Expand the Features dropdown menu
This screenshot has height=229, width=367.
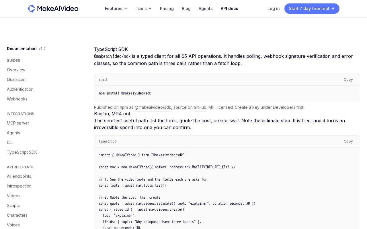coord(116,9)
